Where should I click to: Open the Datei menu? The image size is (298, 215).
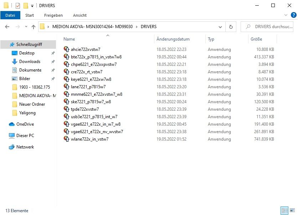point(10,15)
